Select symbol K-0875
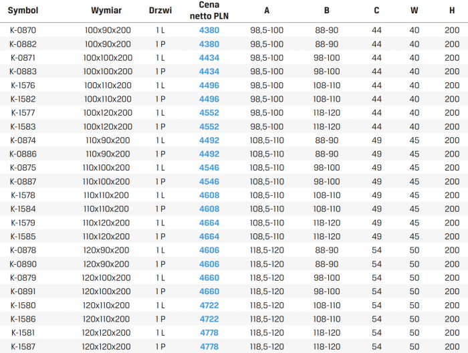 coord(23,168)
